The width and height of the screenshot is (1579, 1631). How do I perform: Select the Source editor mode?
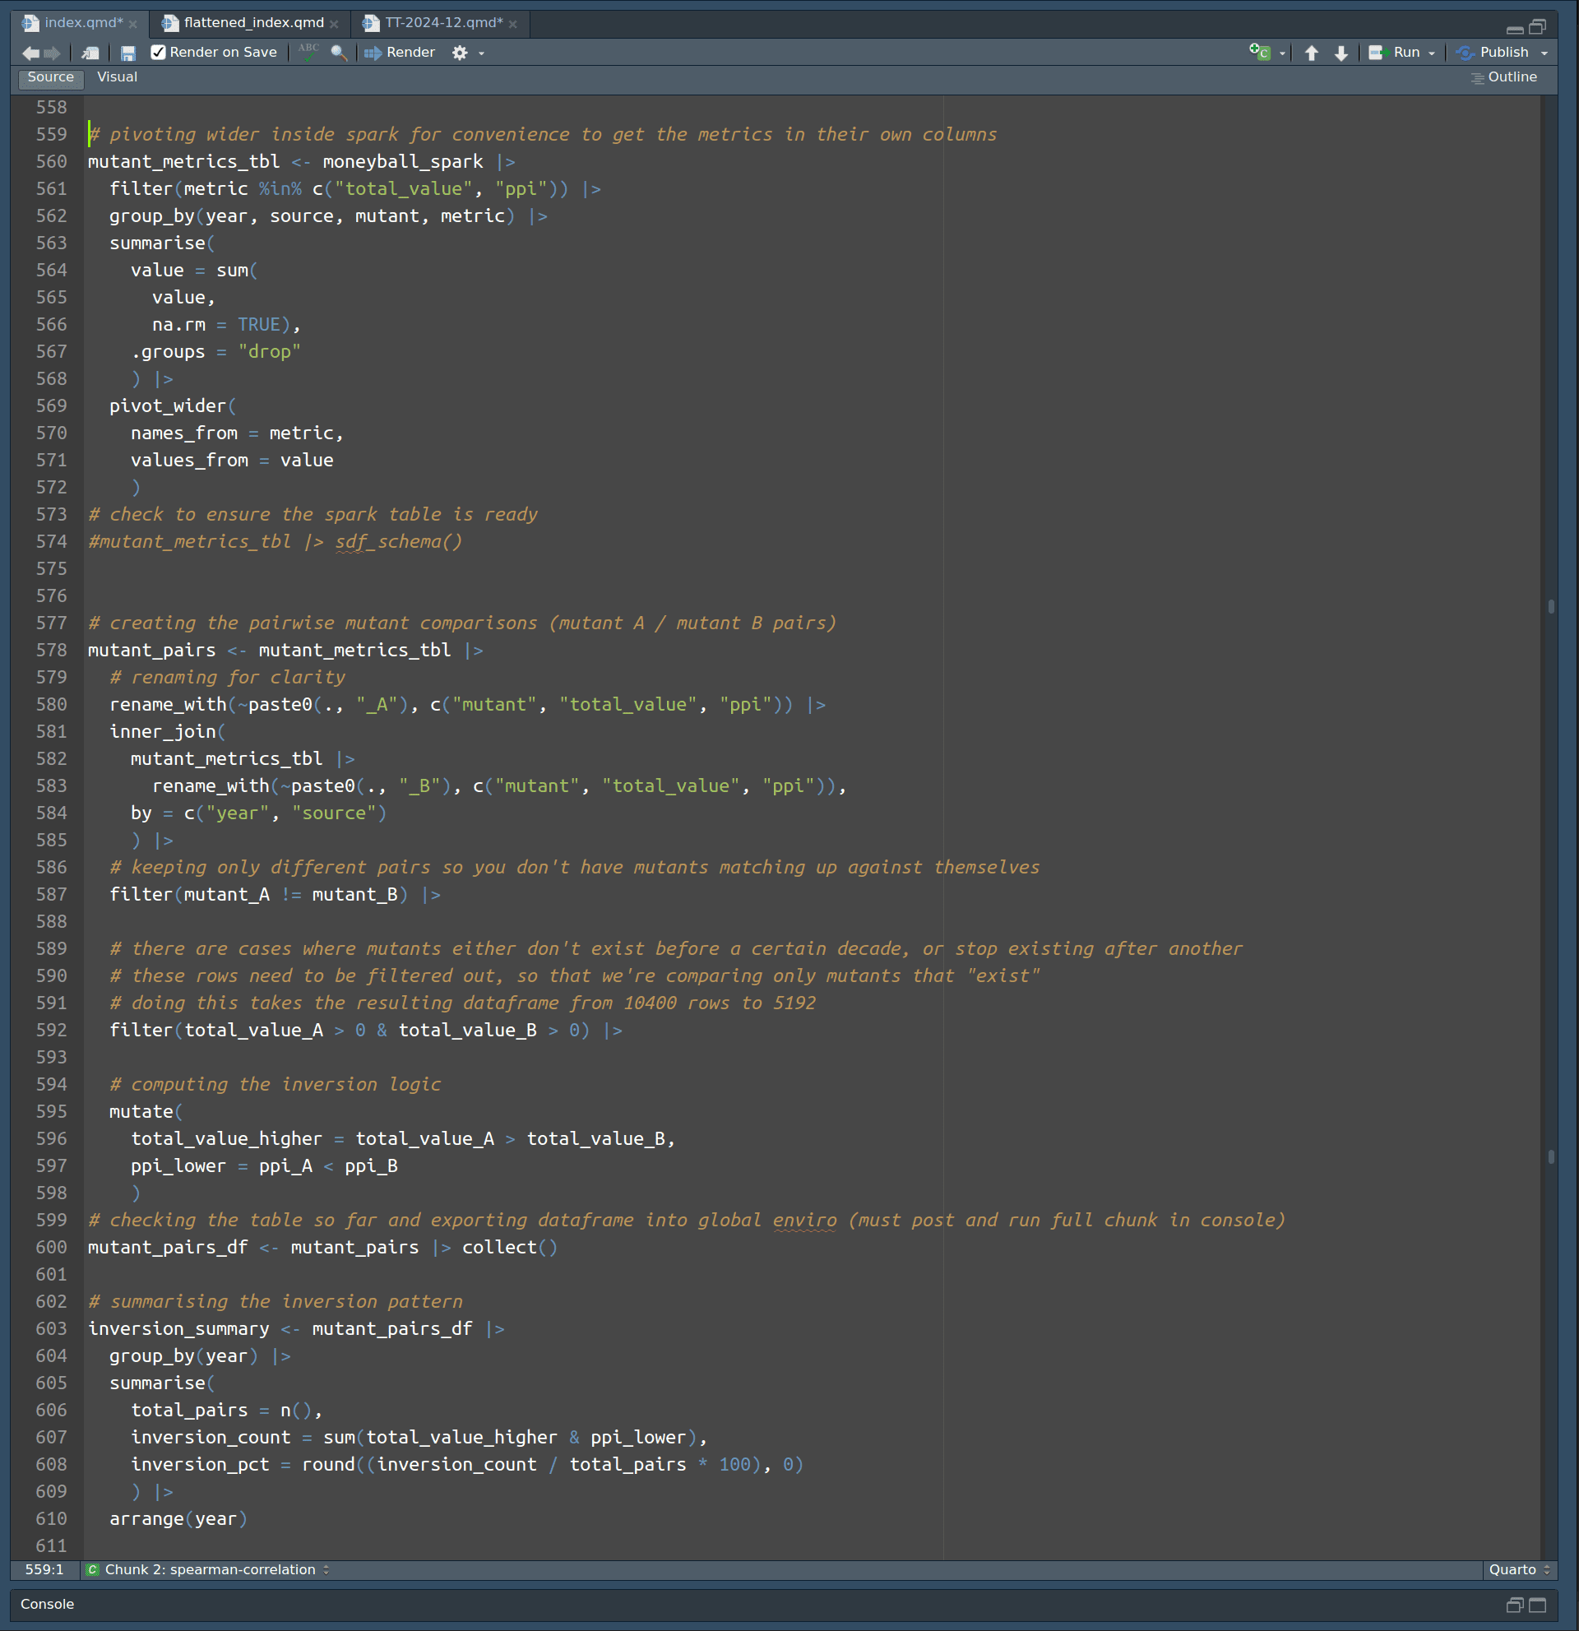[x=51, y=77]
